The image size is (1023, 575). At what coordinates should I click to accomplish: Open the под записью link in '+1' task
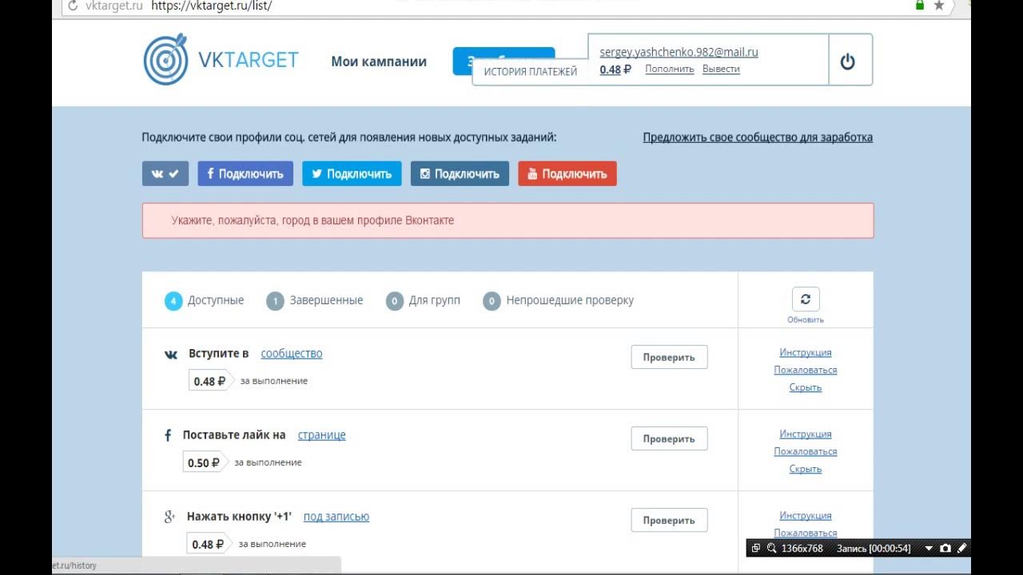pyautogui.click(x=336, y=517)
